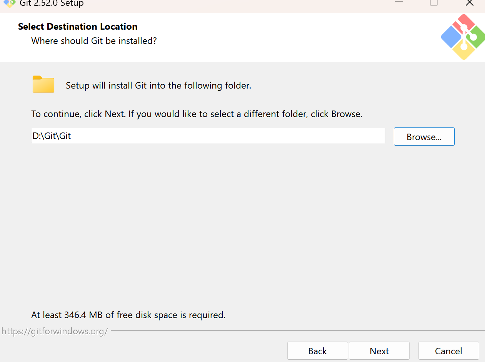Click 'At least 346.4 MB' disk space text
This screenshot has height=362, width=485.
(x=128, y=315)
